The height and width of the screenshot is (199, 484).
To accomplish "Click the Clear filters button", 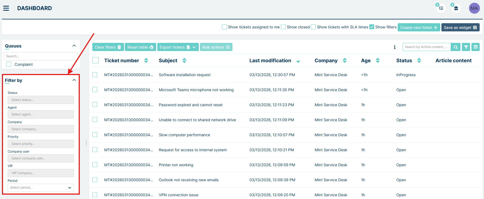I will pyautogui.click(x=108, y=47).
